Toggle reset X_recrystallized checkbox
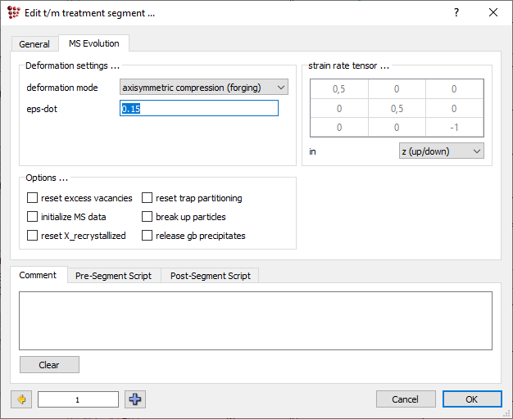Viewport: 513px width, 419px height. click(x=33, y=236)
